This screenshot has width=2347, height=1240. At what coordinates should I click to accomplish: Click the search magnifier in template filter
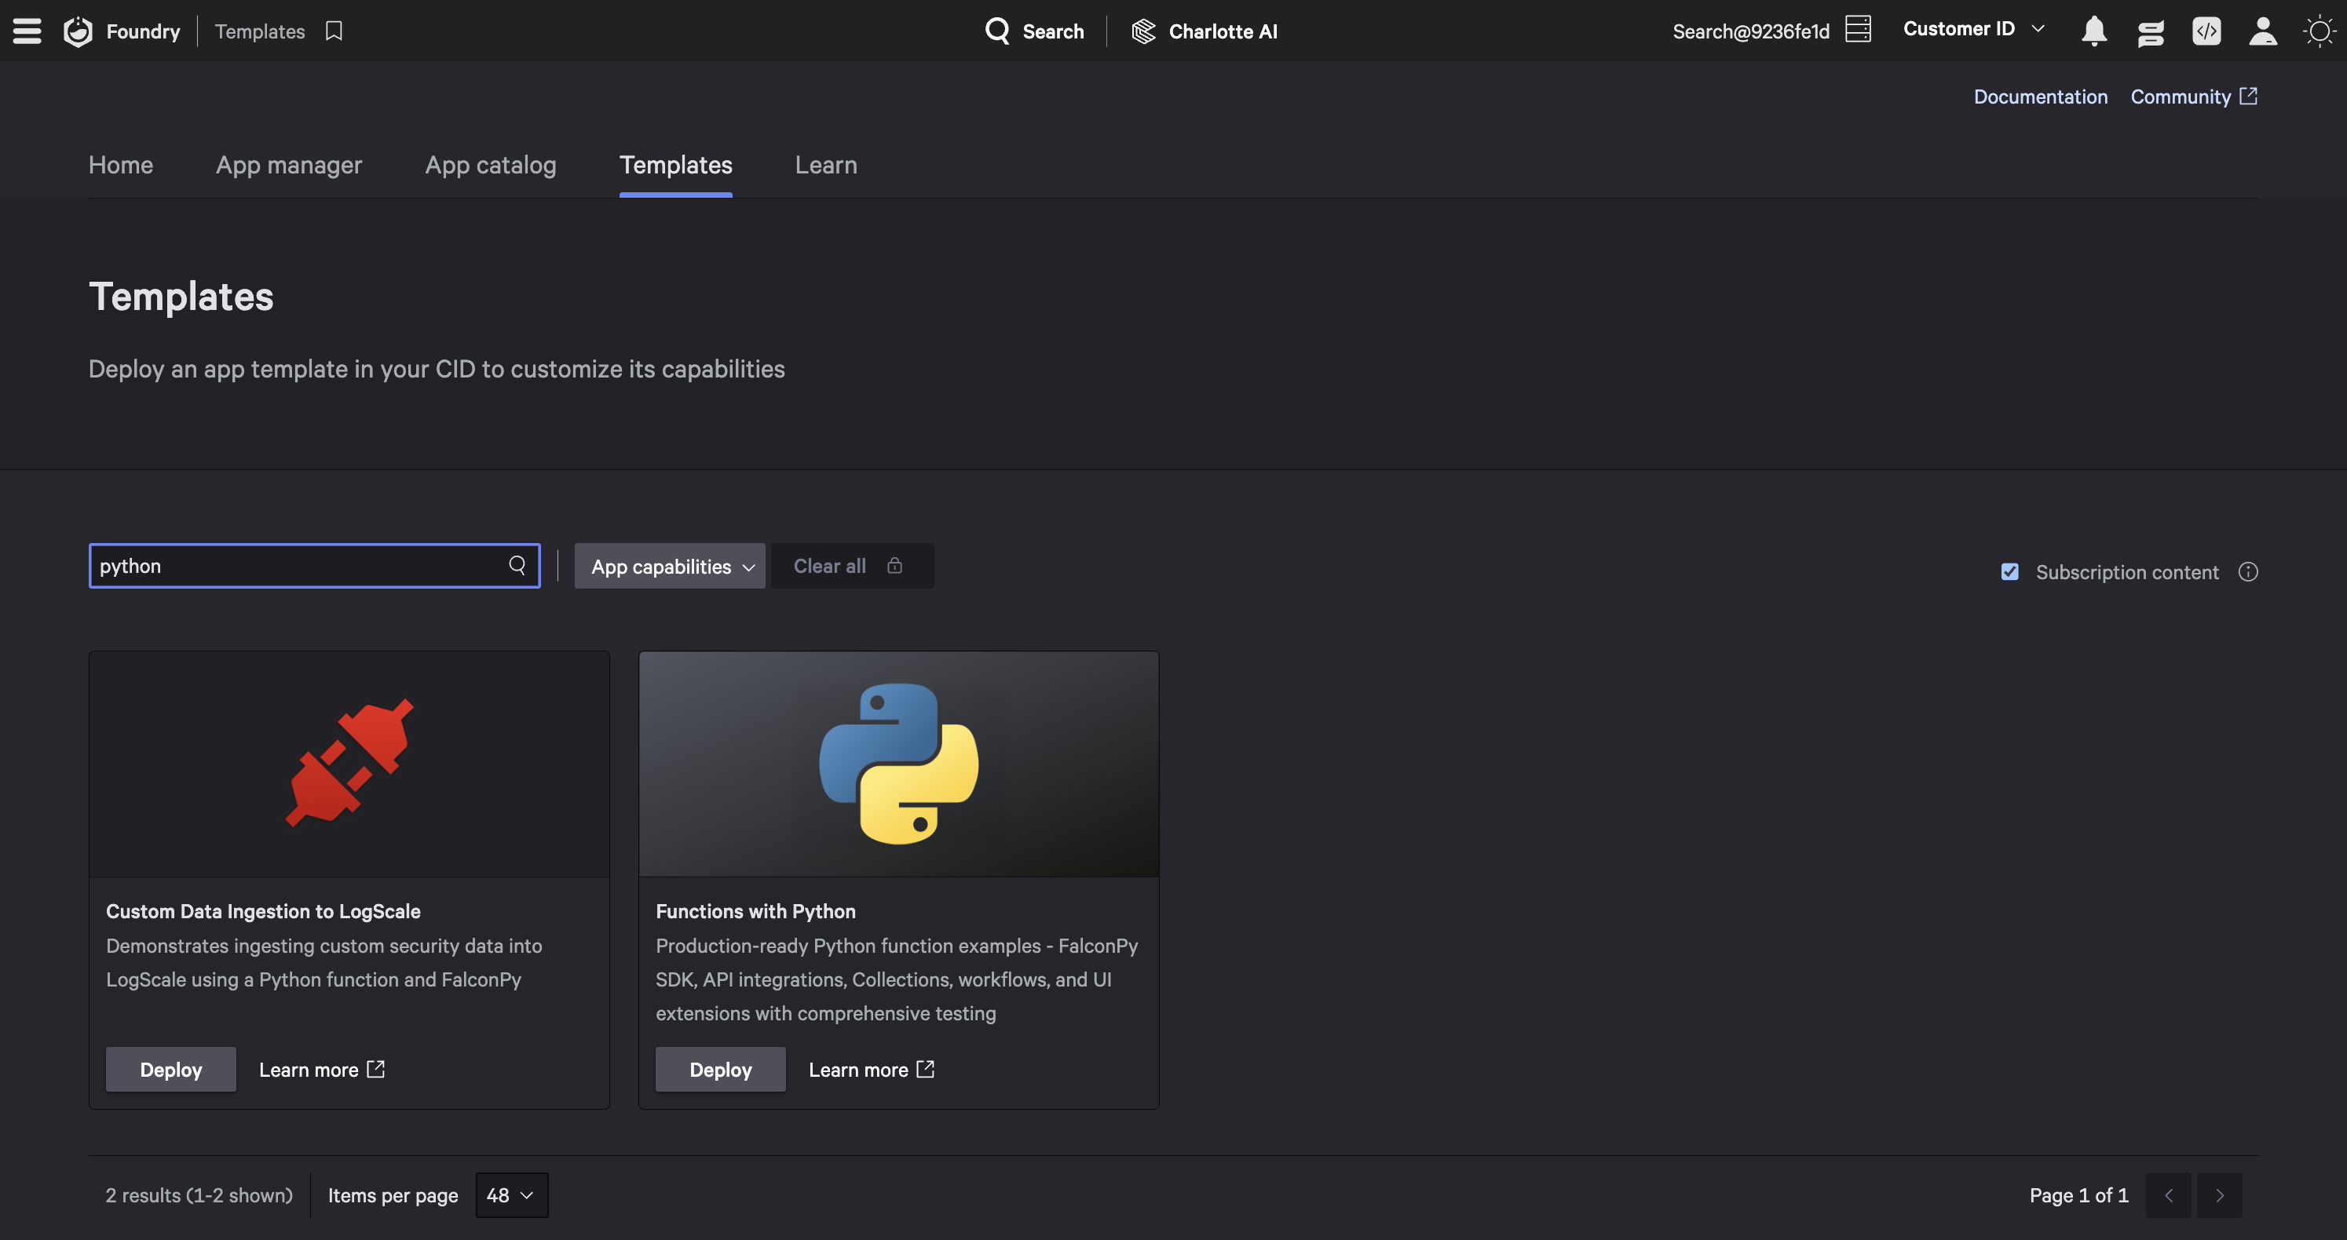click(517, 565)
